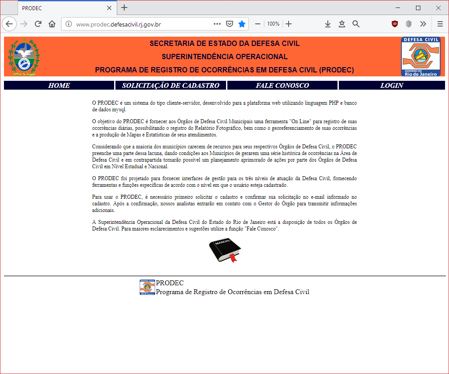This screenshot has width=449, height=374.
Task: Reload the PRODEC page
Action: [38, 24]
